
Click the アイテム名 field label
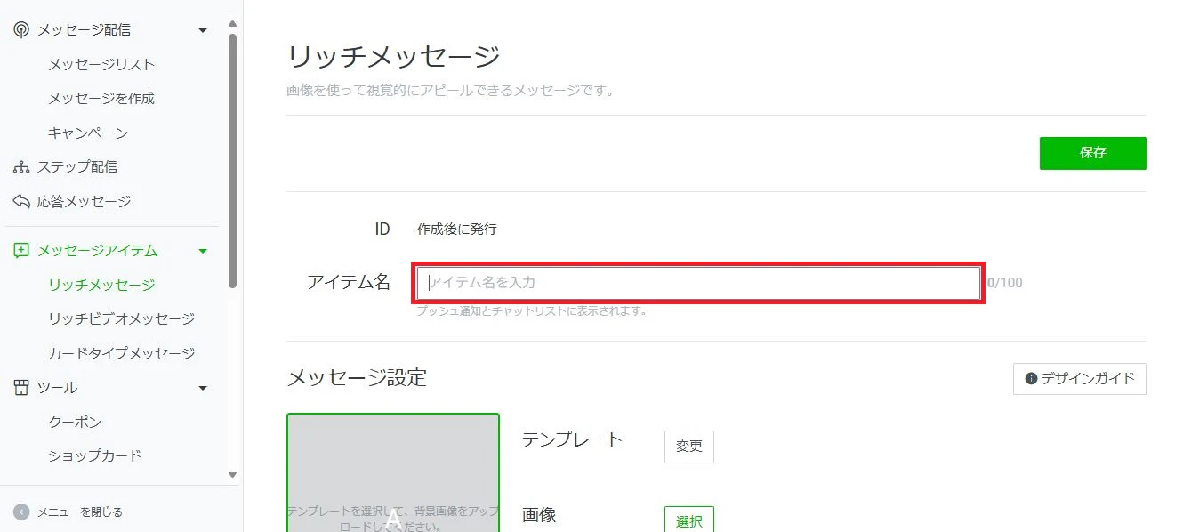(349, 282)
